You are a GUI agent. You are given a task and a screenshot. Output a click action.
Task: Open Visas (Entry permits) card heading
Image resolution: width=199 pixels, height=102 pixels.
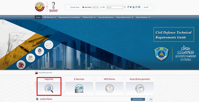tap(140, 79)
